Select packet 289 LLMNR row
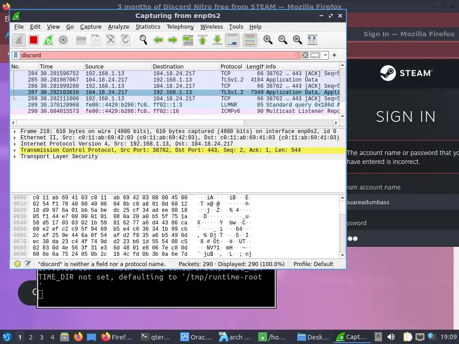Screen dimensions: 459x344 pyautogui.click(x=175, y=105)
